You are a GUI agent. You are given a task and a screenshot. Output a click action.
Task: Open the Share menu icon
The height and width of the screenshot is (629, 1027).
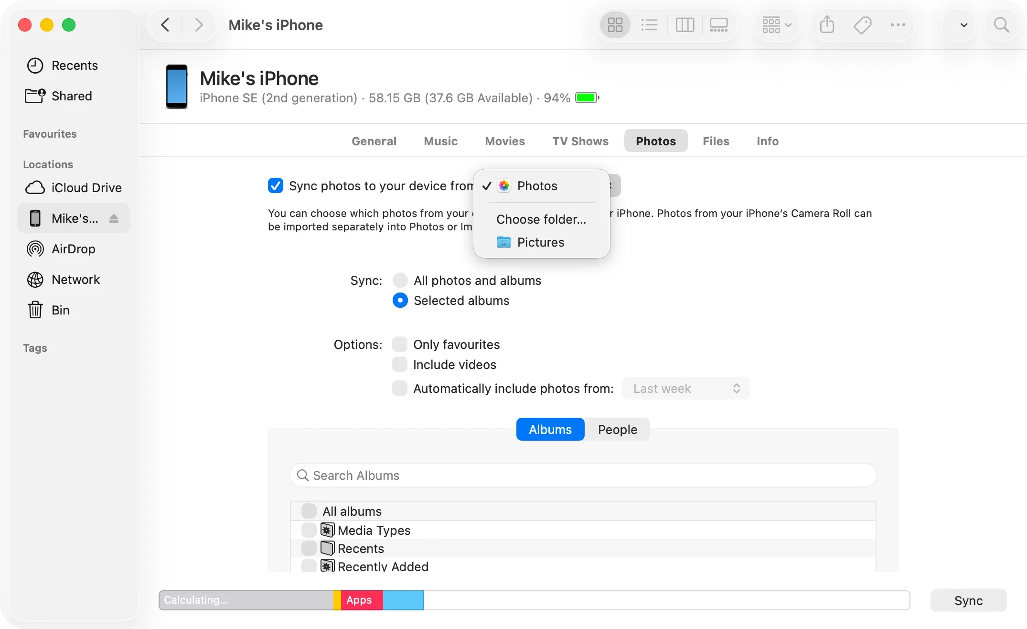click(827, 25)
